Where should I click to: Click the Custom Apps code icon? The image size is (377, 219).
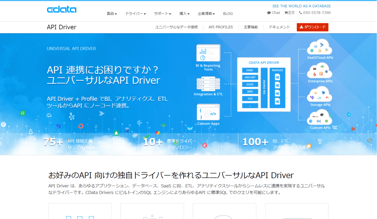[208, 112]
